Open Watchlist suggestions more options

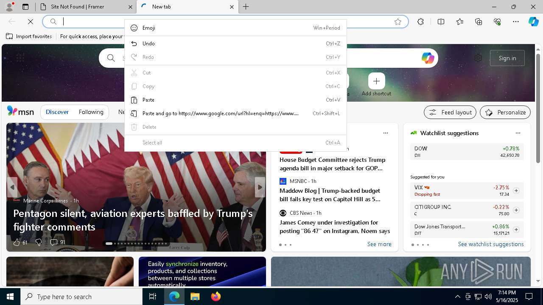pyautogui.click(x=518, y=133)
